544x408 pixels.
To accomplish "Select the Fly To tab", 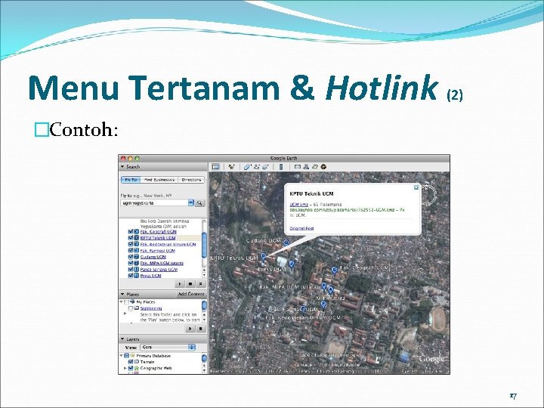I will (x=131, y=180).
